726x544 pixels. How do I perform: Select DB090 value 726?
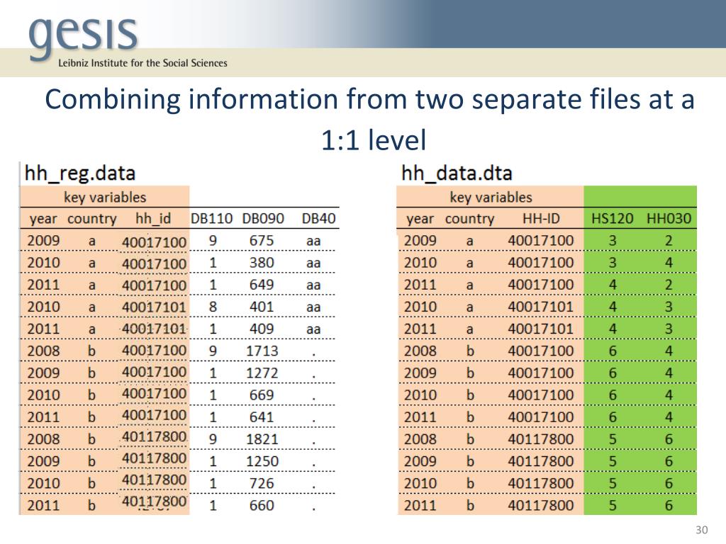click(262, 483)
